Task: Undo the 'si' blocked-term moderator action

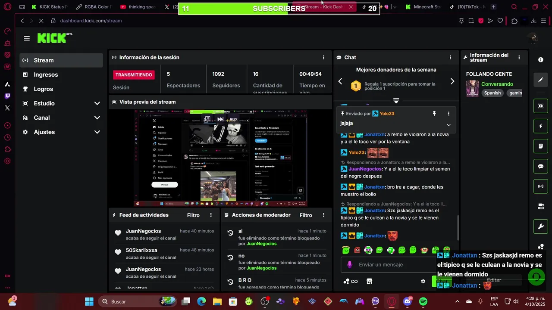Action: tap(230, 233)
